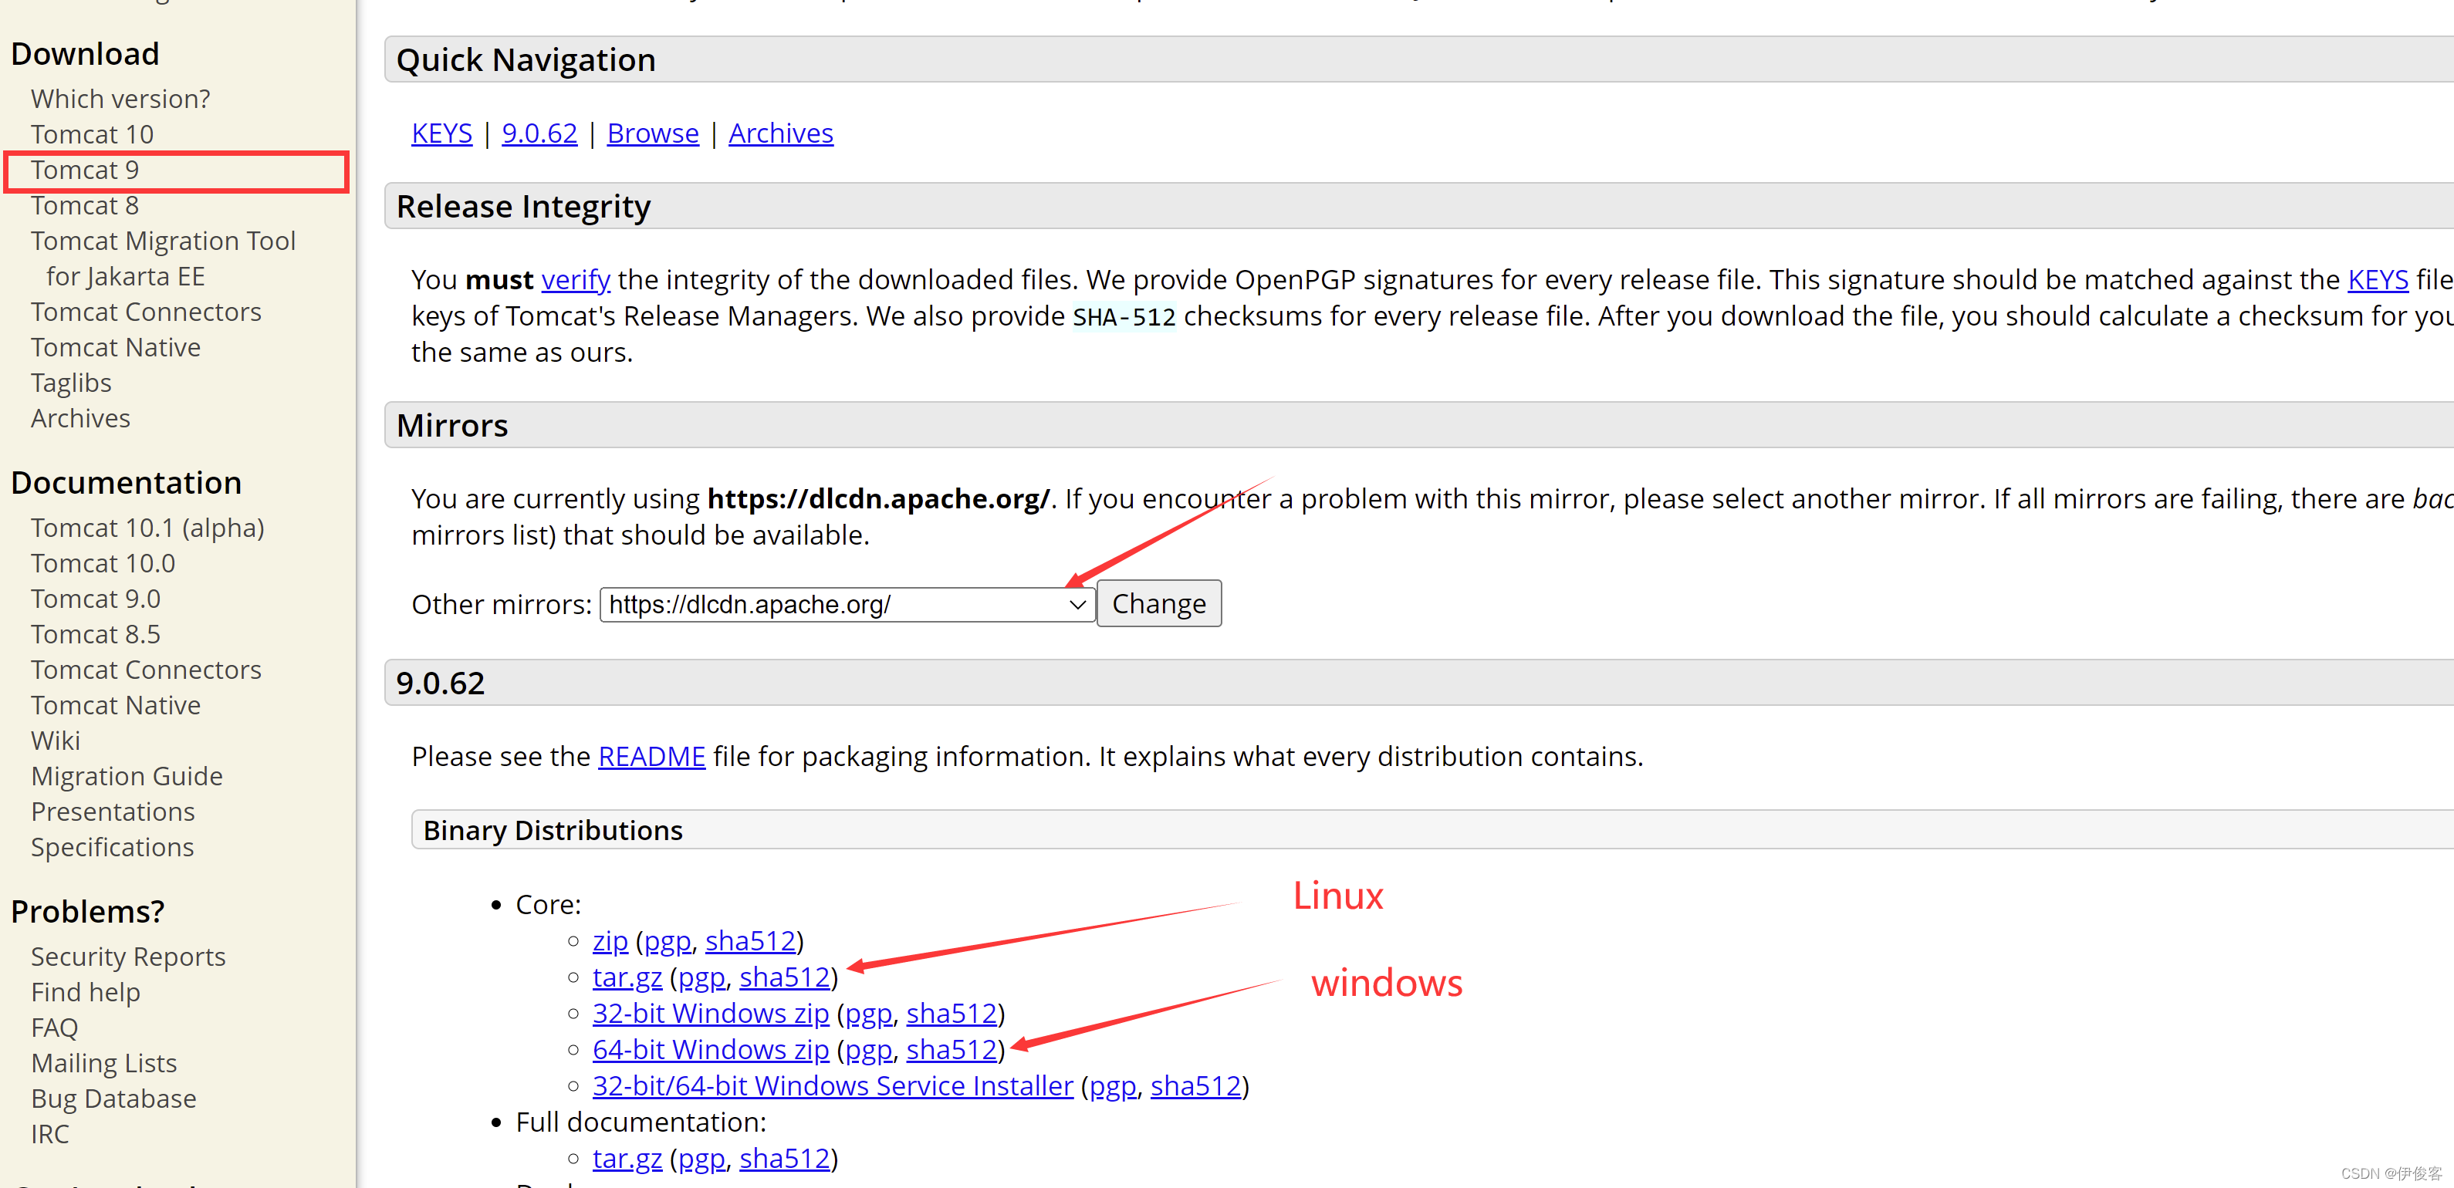Open the README link
This screenshot has width=2454, height=1188.
(x=651, y=757)
